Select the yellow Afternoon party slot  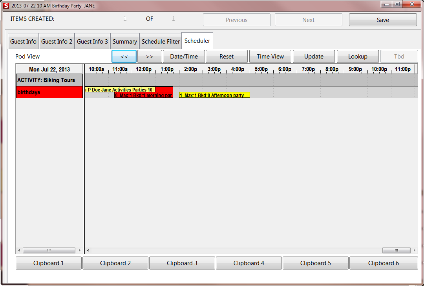click(x=214, y=95)
